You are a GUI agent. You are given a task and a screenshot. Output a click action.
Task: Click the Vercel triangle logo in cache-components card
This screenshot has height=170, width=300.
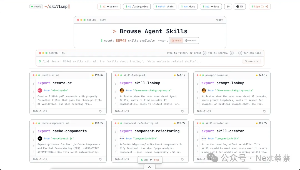(40, 138)
